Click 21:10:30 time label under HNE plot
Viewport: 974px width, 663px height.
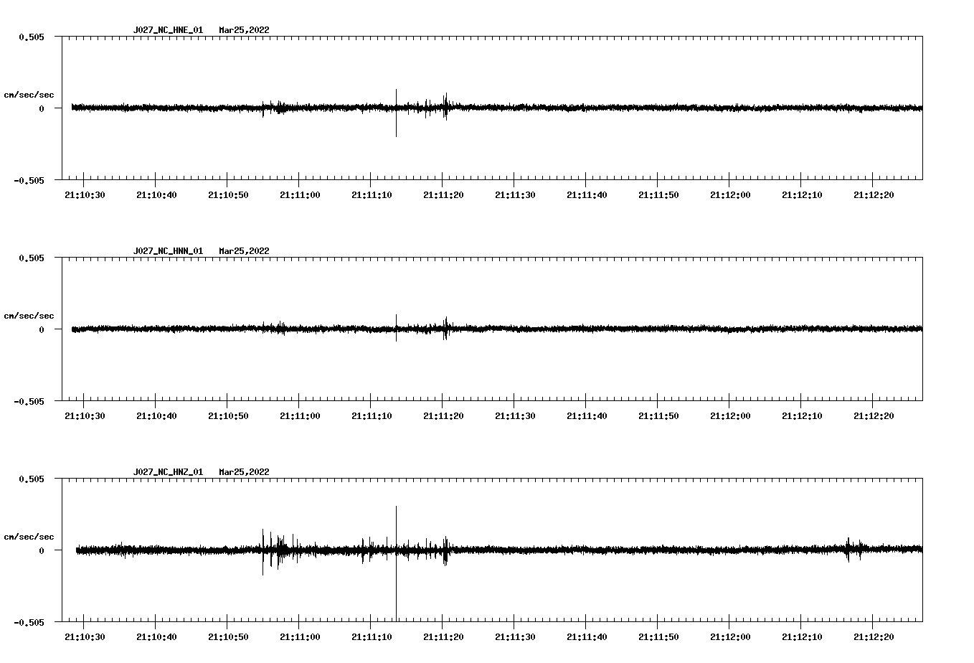85,195
